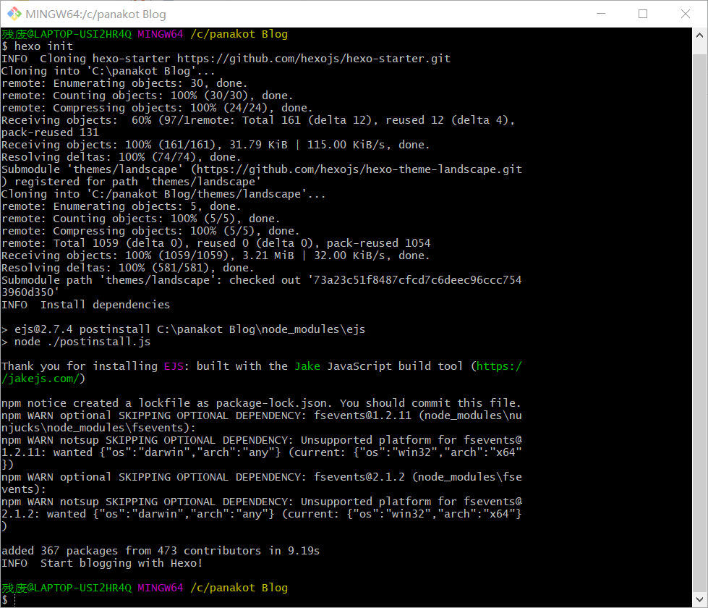
Task: Click 'Resolving deltas: 100% (581/581)' line
Action: point(128,268)
